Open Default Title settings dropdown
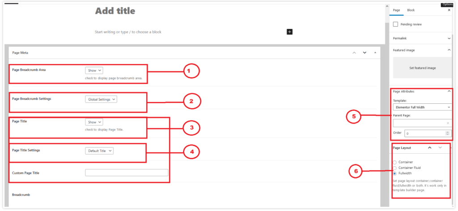The width and height of the screenshot is (458, 211). point(99,151)
